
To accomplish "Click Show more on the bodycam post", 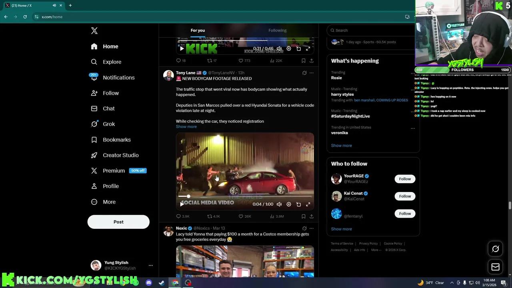I will [x=186, y=127].
